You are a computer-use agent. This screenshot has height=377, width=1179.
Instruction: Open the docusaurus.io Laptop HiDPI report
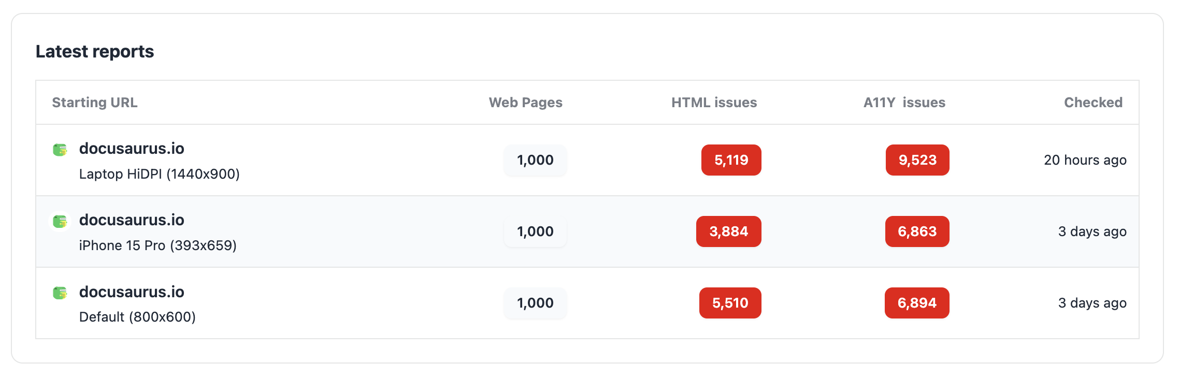click(x=132, y=149)
